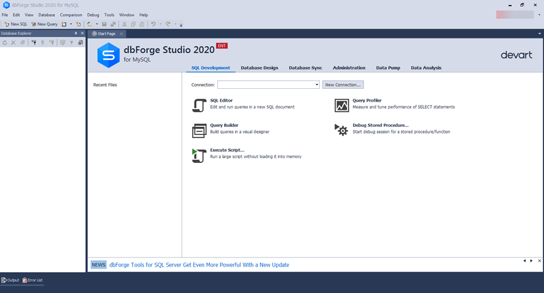Viewport: 544px width, 293px height.
Task: Select the Data Pump tab
Action: coord(388,68)
